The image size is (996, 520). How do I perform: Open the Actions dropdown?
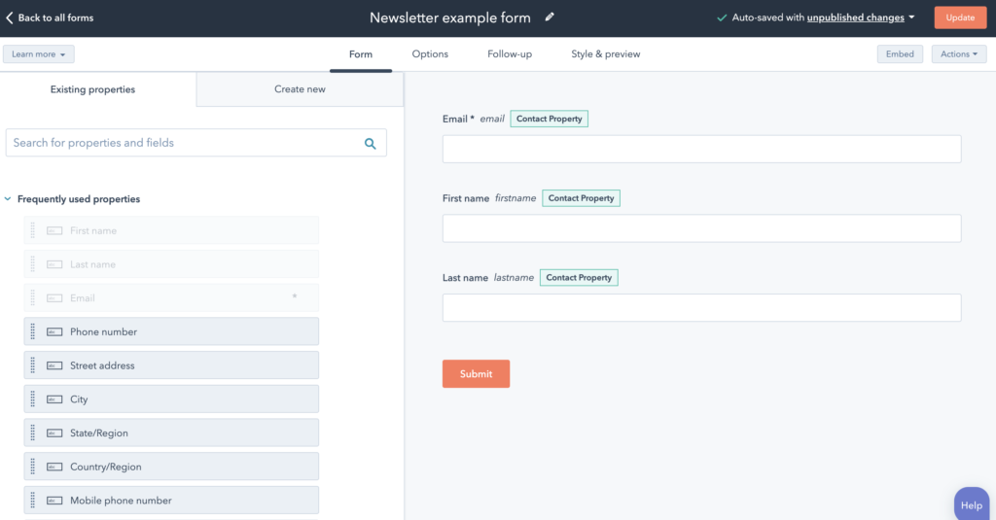click(958, 54)
